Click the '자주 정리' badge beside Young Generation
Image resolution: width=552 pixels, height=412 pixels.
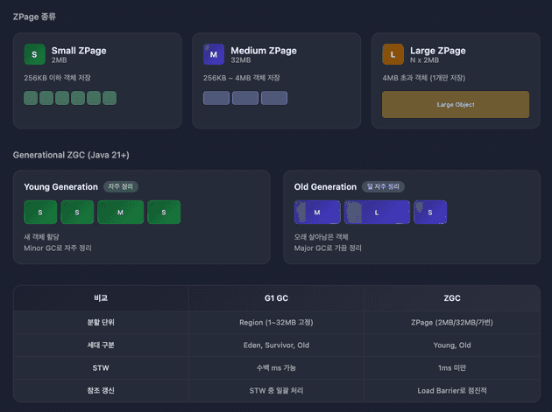pos(121,186)
